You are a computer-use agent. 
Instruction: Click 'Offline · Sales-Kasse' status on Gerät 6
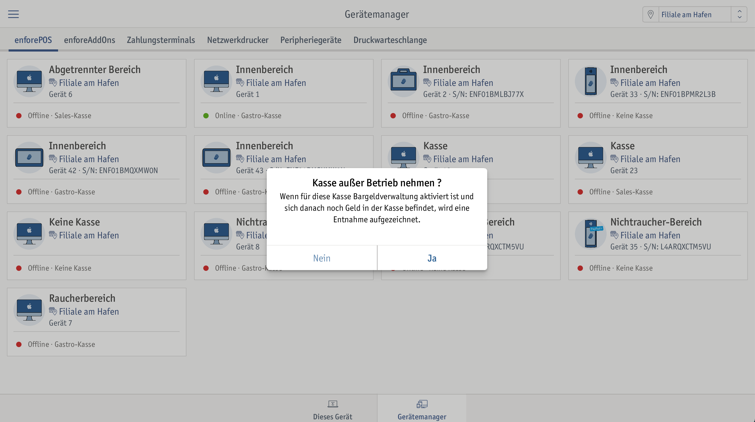[59, 116]
